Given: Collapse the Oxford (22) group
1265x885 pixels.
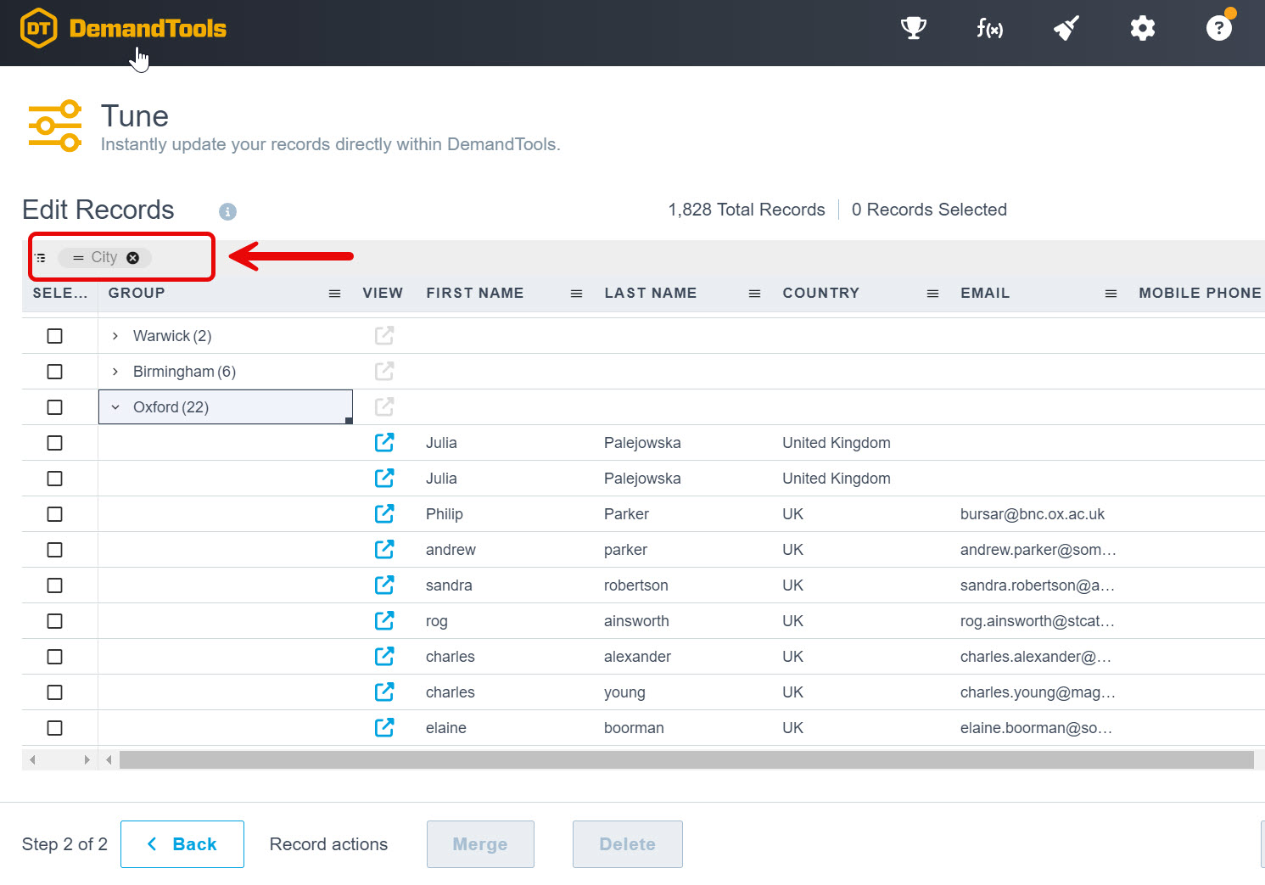Looking at the screenshot, I should pyautogui.click(x=115, y=407).
